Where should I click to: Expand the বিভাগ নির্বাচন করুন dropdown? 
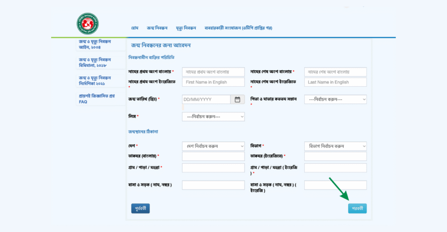[x=335, y=146]
